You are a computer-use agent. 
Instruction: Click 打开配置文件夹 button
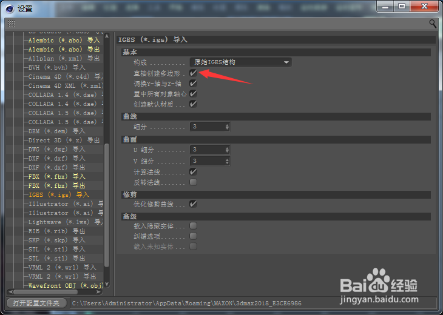(x=36, y=303)
